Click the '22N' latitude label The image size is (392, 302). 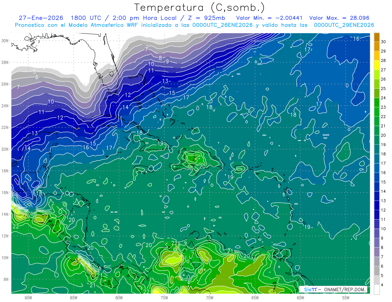tap(5, 127)
